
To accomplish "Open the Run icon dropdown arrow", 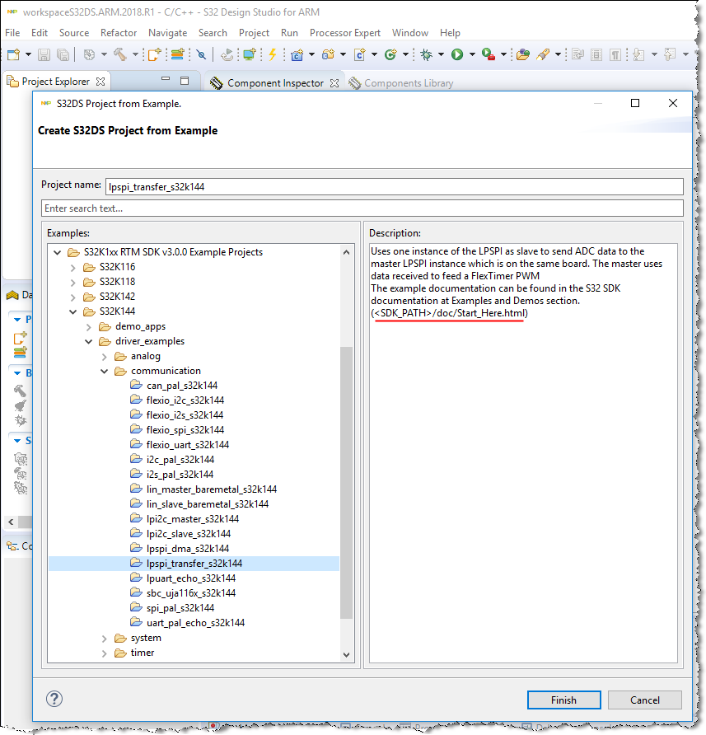I will click(x=473, y=55).
